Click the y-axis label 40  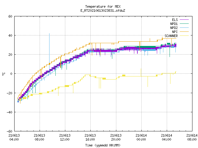pos(10,35)
